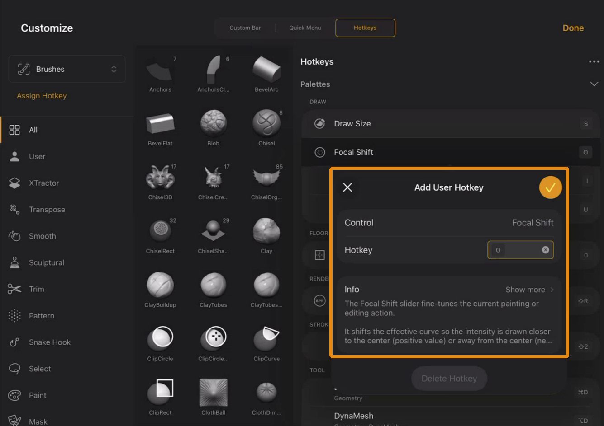
Task: Expand Info with Show more
Action: [529, 290]
